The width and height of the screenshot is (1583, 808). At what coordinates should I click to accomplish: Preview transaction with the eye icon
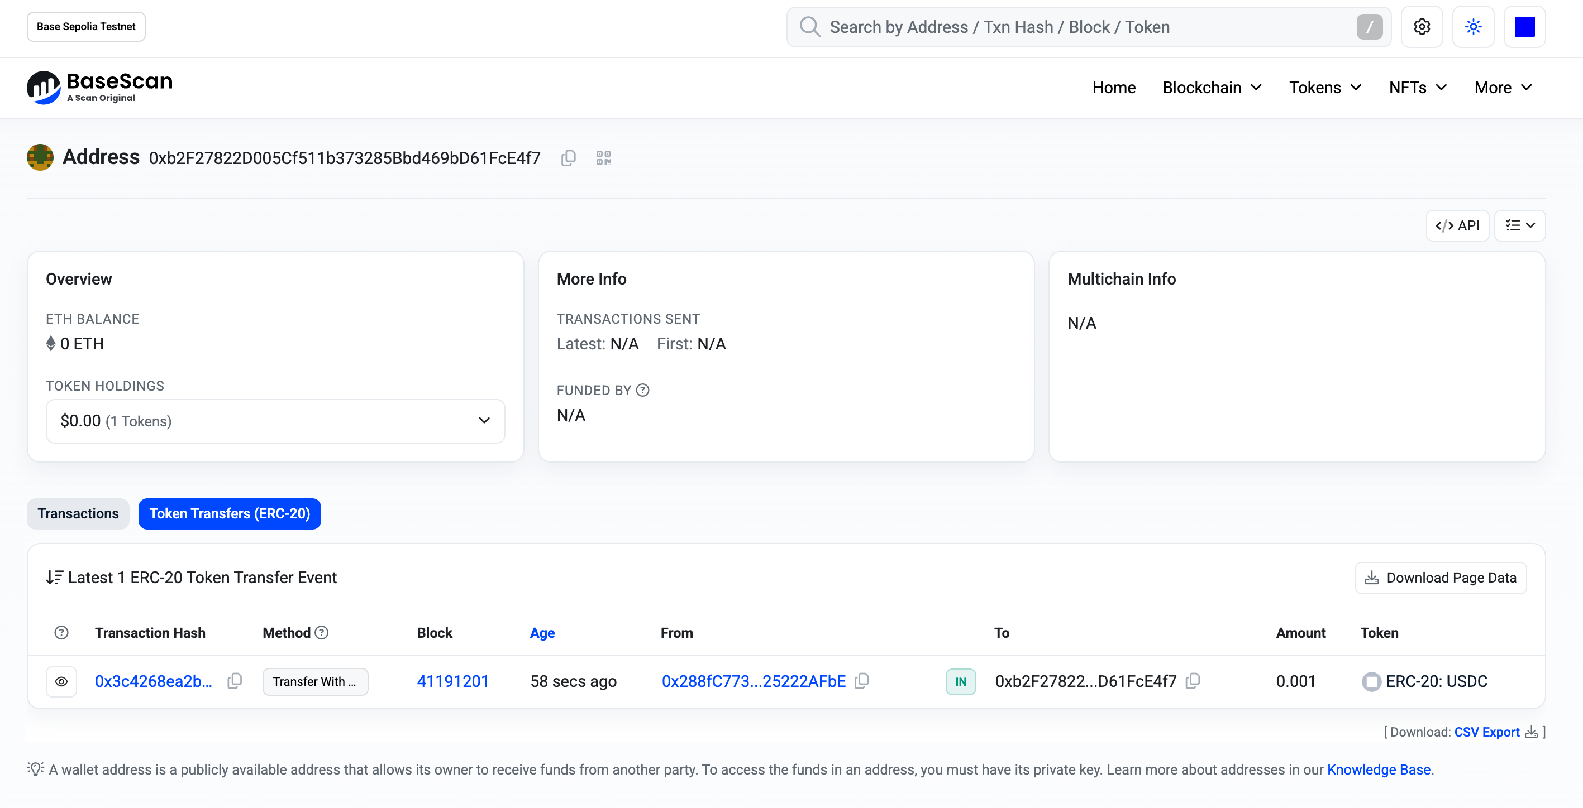(61, 681)
